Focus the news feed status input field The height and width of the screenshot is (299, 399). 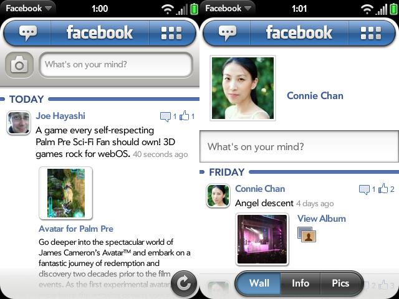pos(116,65)
